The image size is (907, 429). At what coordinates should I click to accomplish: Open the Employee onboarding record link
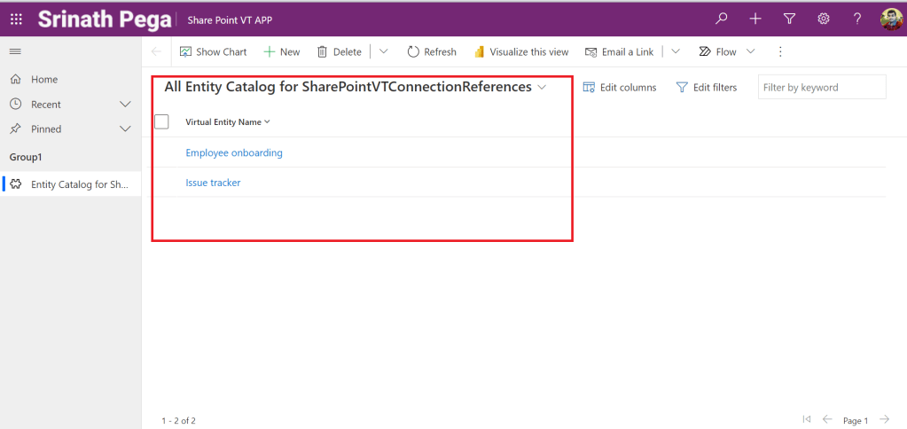coord(234,152)
